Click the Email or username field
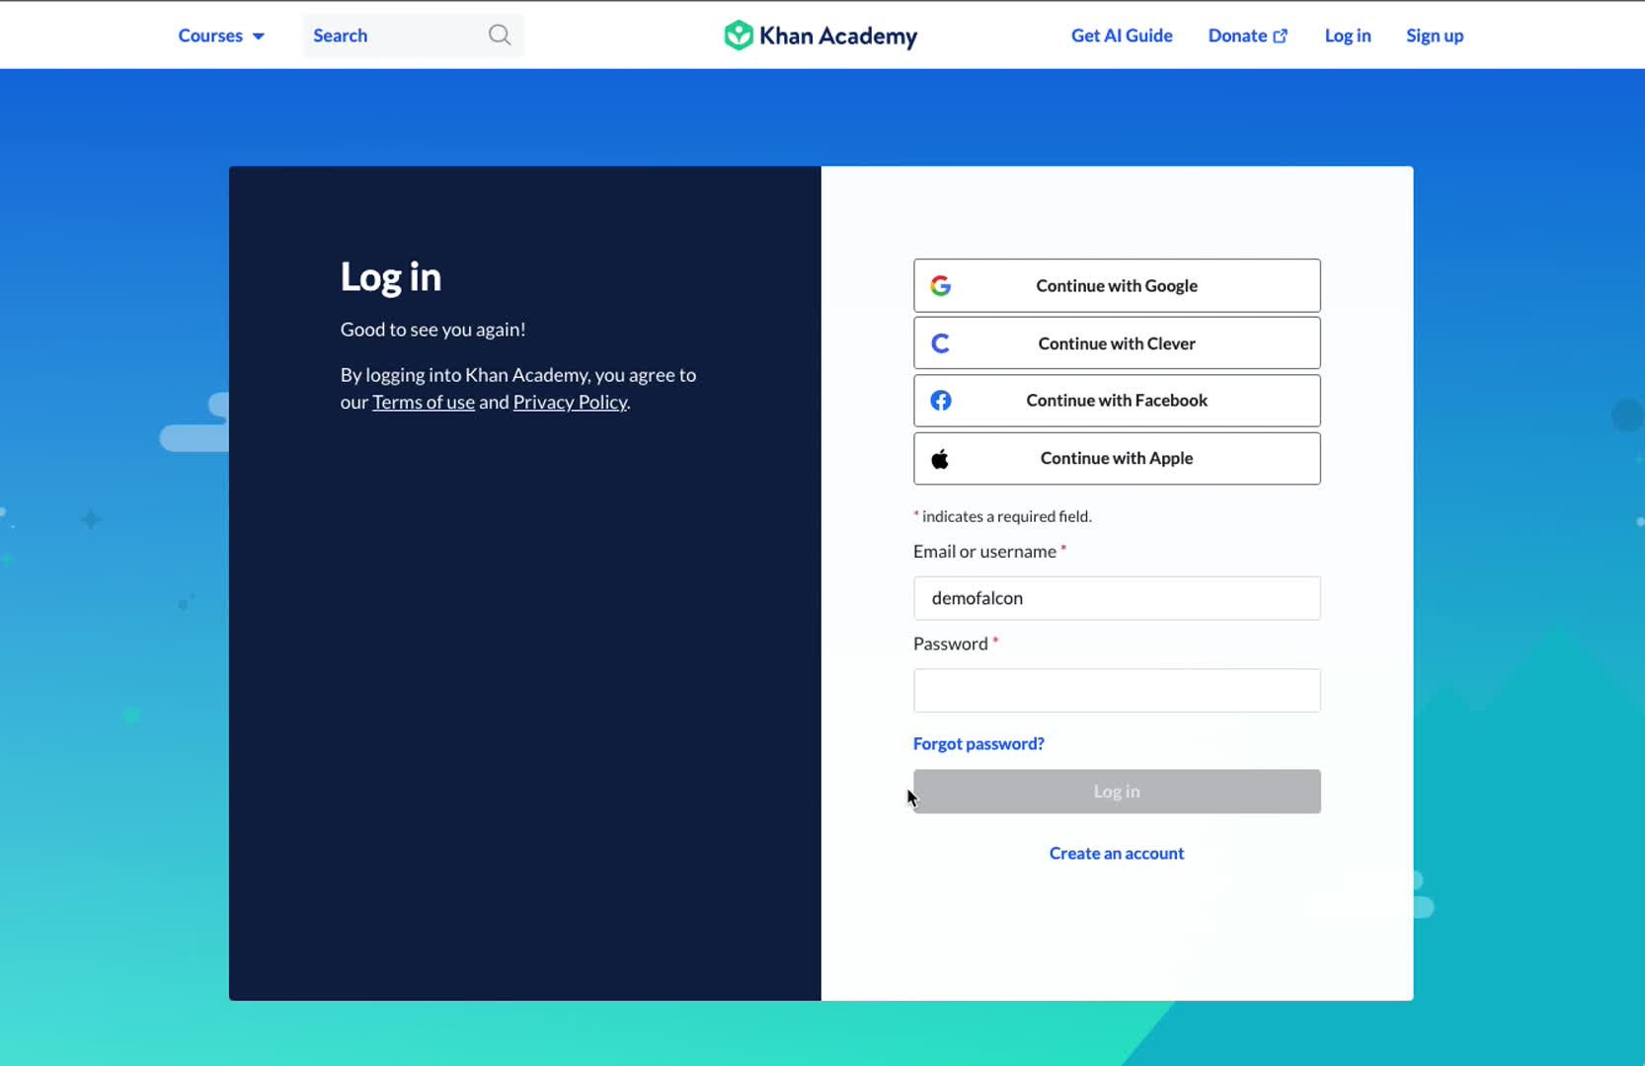 [x=1117, y=598]
